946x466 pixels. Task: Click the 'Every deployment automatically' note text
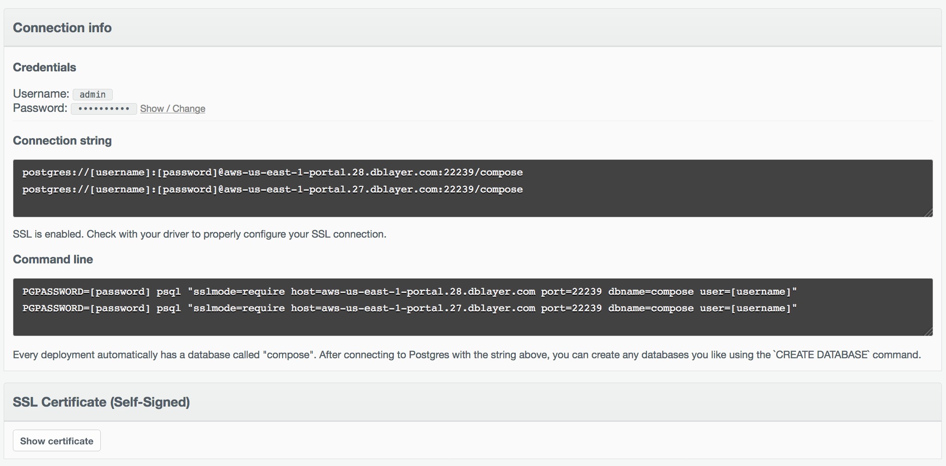click(x=467, y=355)
